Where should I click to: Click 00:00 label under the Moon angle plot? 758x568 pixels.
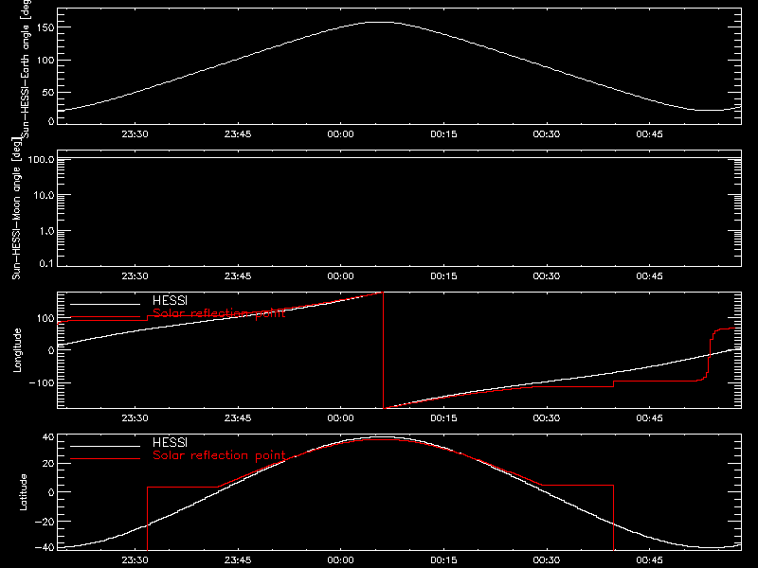tap(341, 275)
